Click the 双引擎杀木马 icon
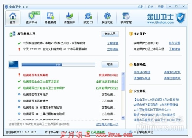 [x=12, y=34]
